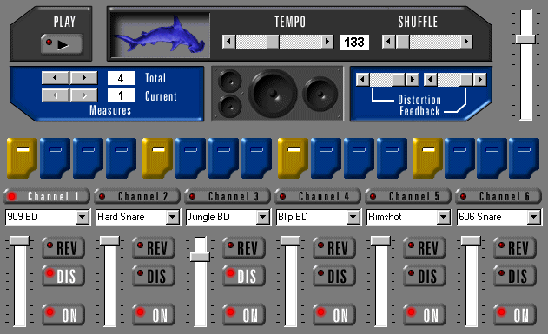Enable DIS on Channel 5
Image resolution: width=548 pixels, height=334 pixels.
click(x=425, y=276)
